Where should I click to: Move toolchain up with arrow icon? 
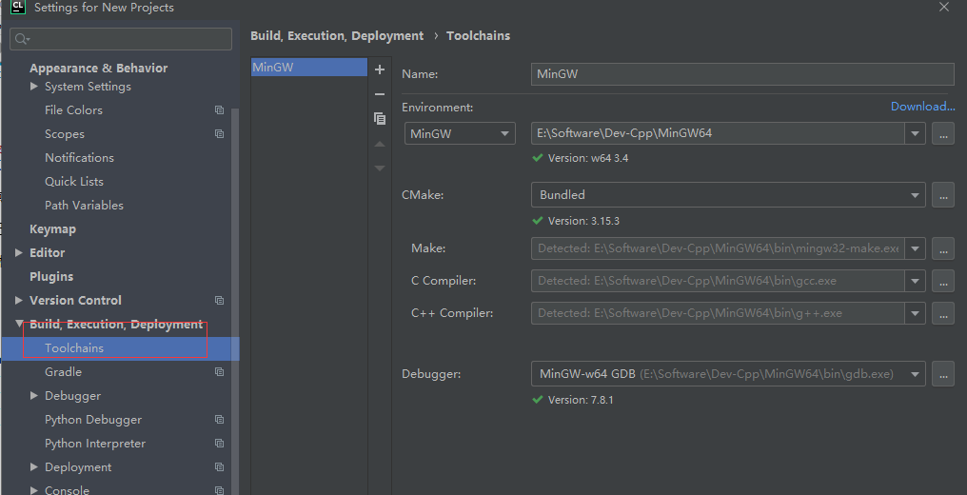(x=379, y=144)
